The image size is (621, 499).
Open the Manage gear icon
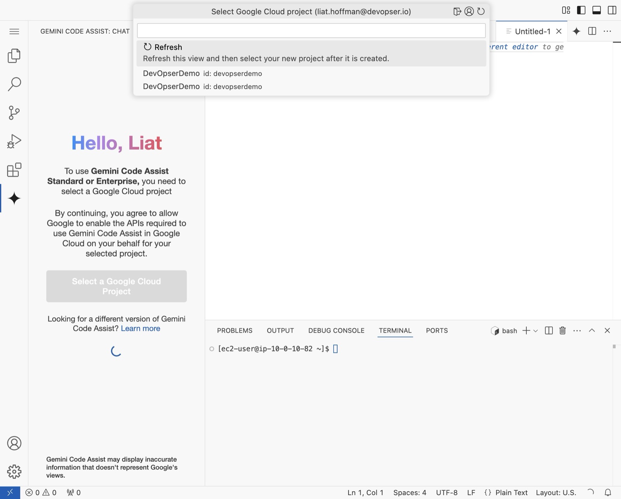(14, 471)
